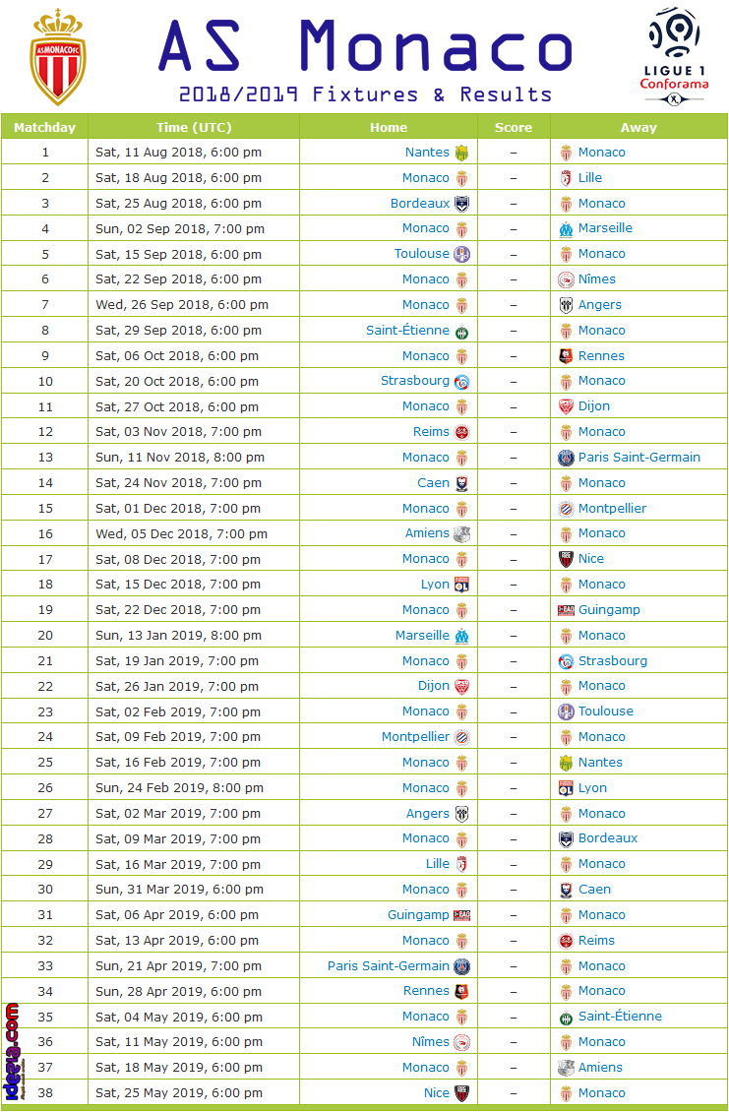Click the Angers crest in matchday 7
729x1112 pixels.
tap(566, 305)
